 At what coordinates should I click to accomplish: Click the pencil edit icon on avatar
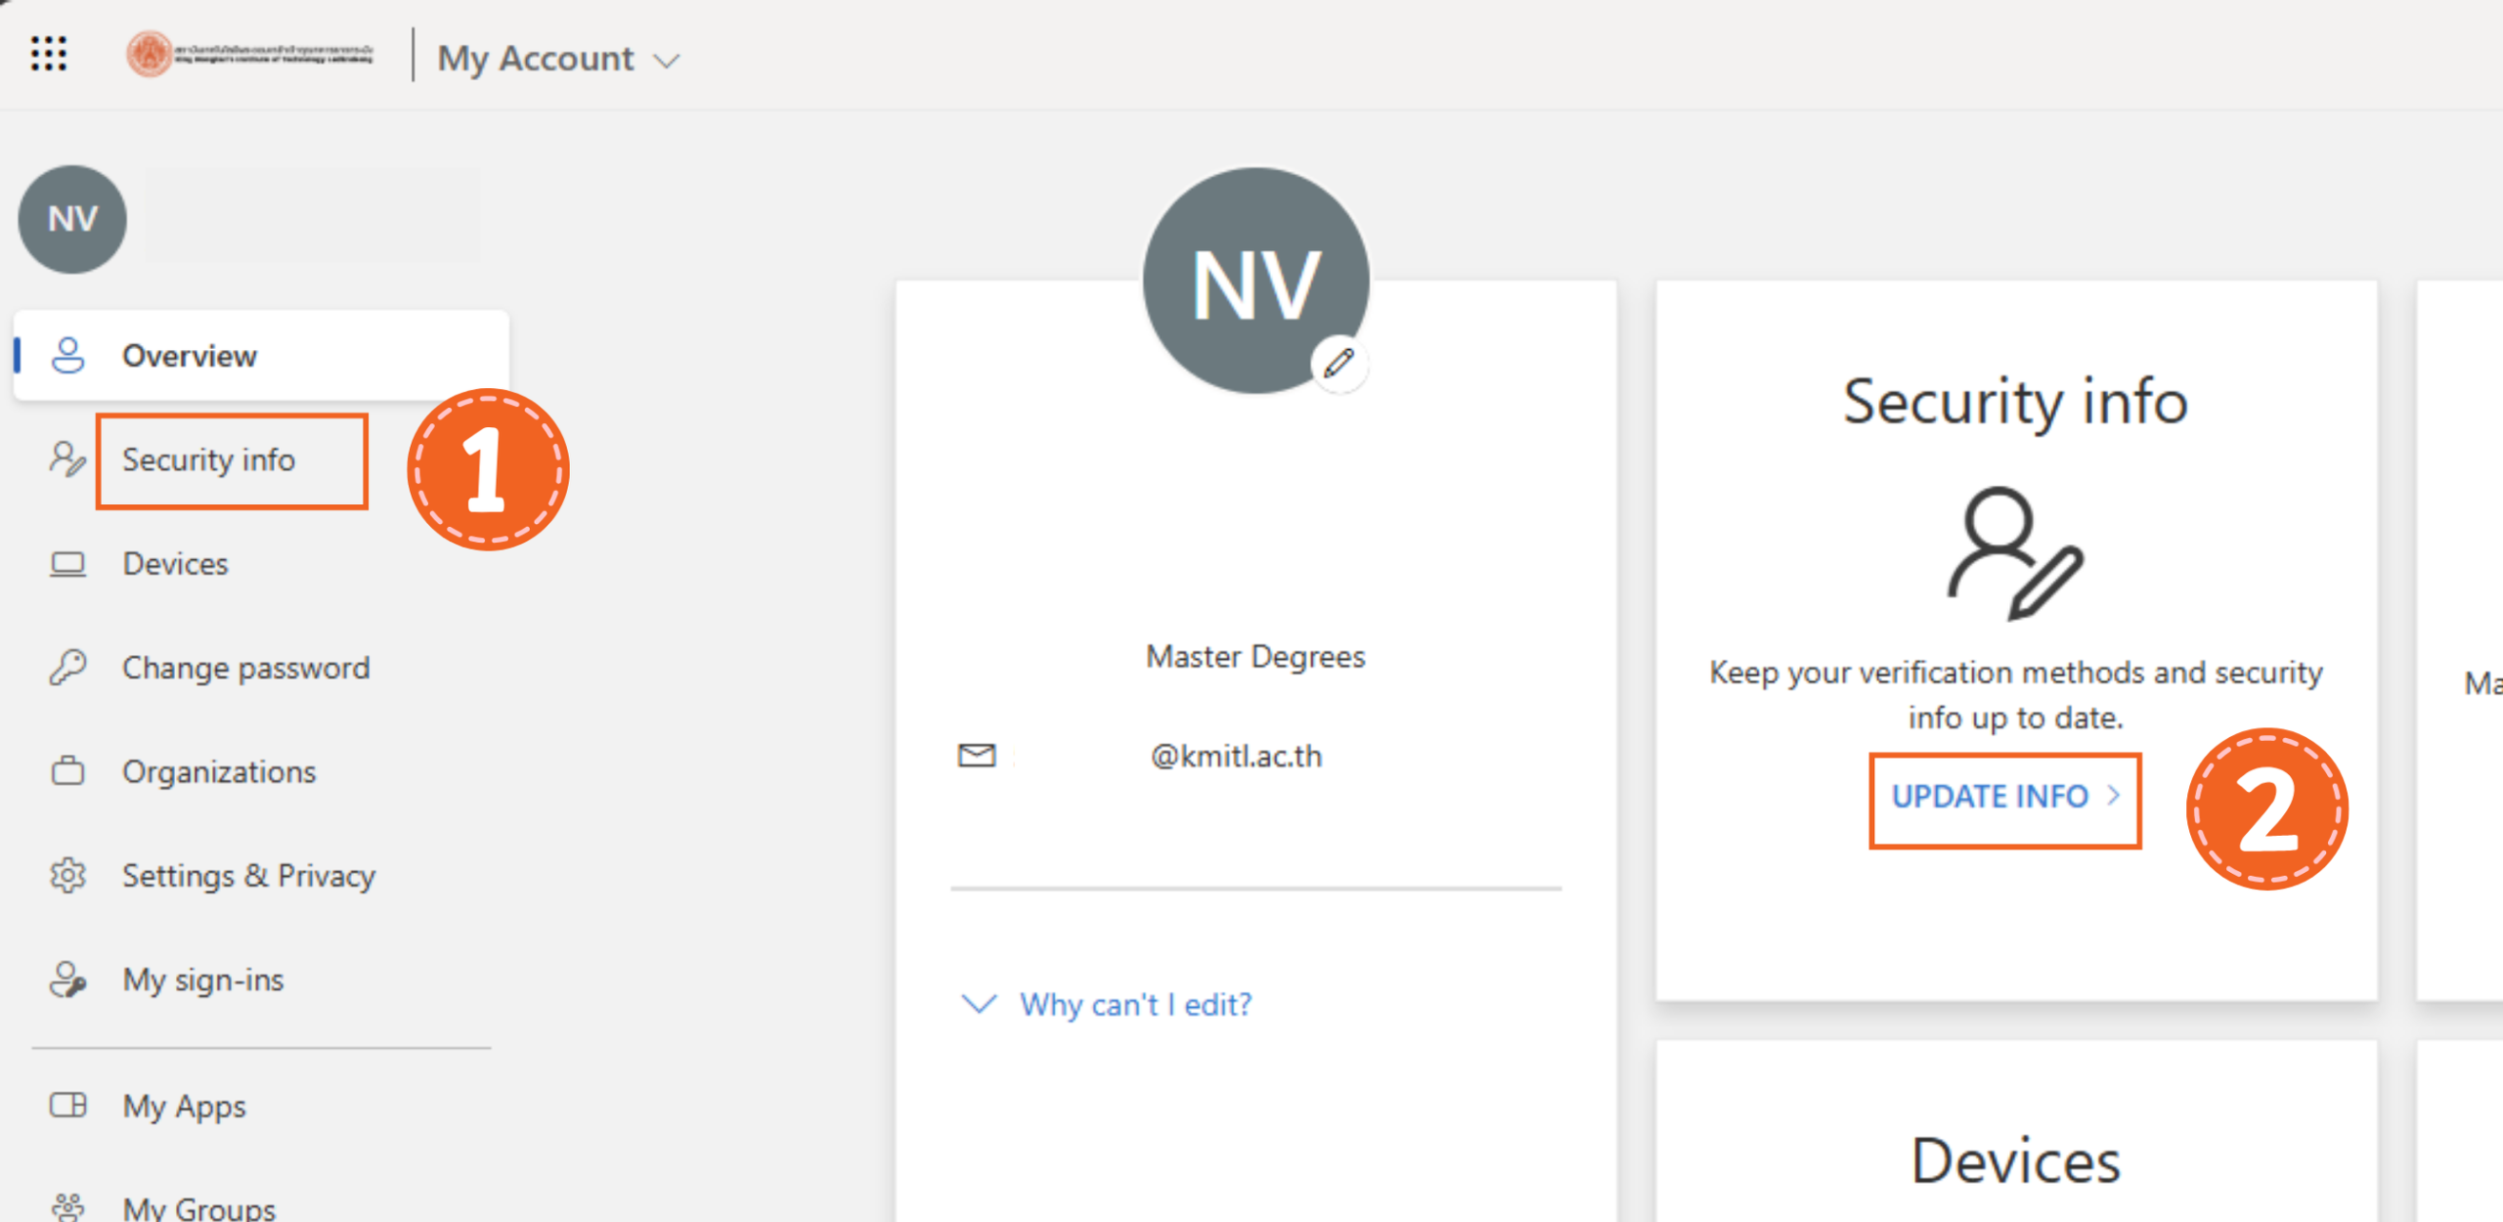[1339, 364]
